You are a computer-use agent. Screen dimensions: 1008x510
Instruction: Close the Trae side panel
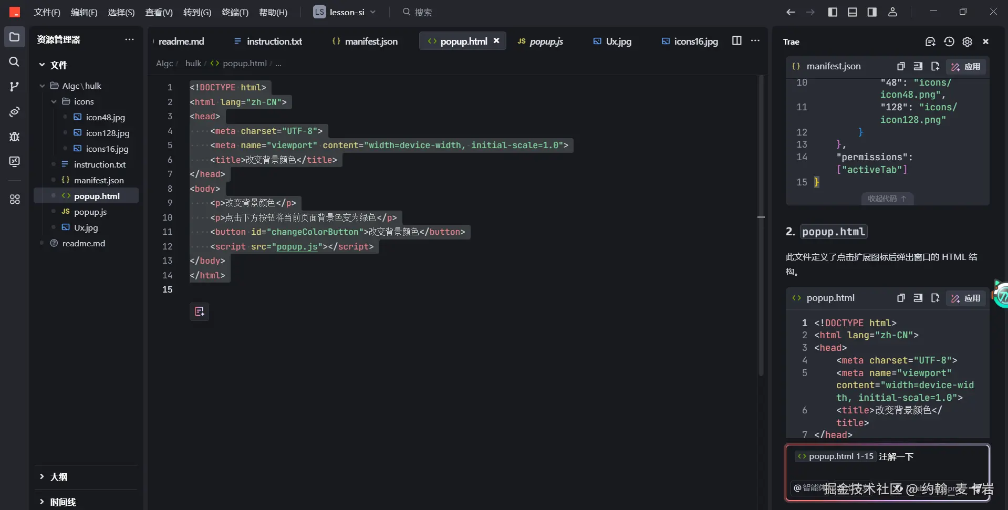(985, 41)
